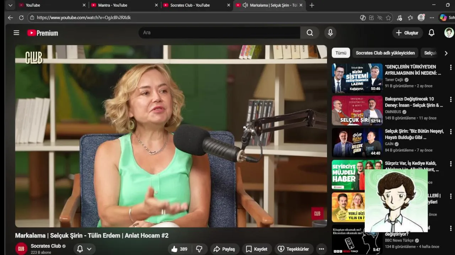Switch to Socrates Club - YouTube tab
The image size is (455, 255).
tap(196, 5)
